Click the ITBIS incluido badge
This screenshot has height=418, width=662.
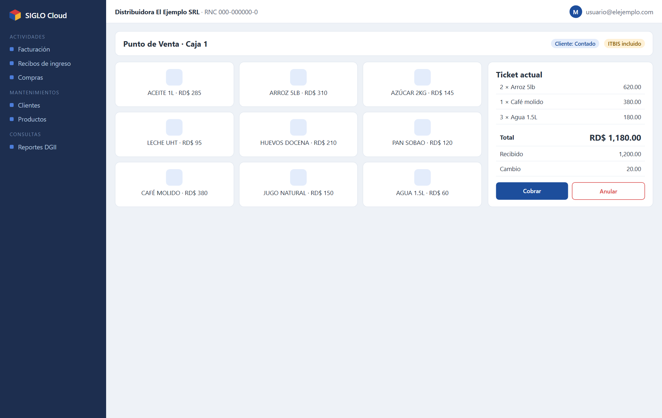[x=624, y=44]
